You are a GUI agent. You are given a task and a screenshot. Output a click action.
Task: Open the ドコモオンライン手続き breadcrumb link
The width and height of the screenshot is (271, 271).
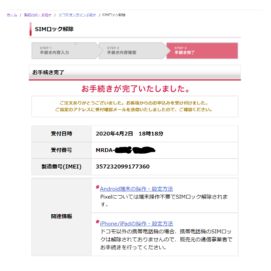(x=77, y=15)
